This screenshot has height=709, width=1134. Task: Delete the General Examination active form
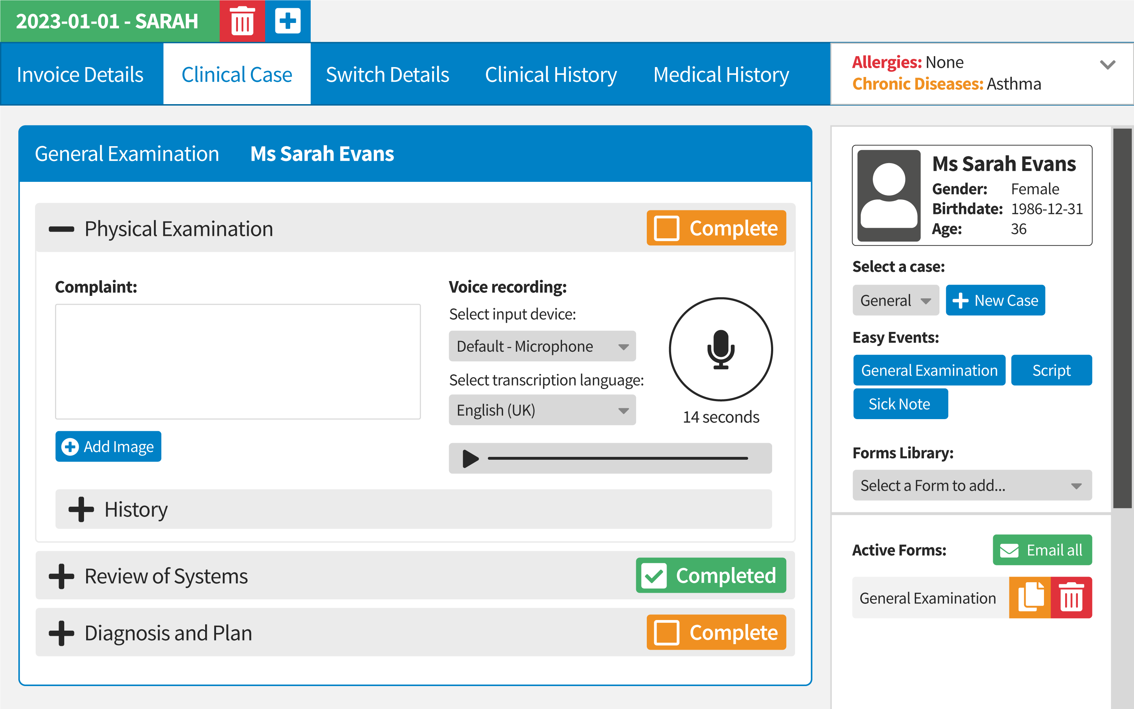click(1071, 597)
